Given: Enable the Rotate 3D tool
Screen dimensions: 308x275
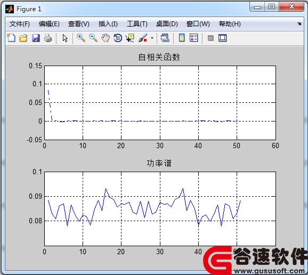Looking at the screenshot, I should (118, 38).
